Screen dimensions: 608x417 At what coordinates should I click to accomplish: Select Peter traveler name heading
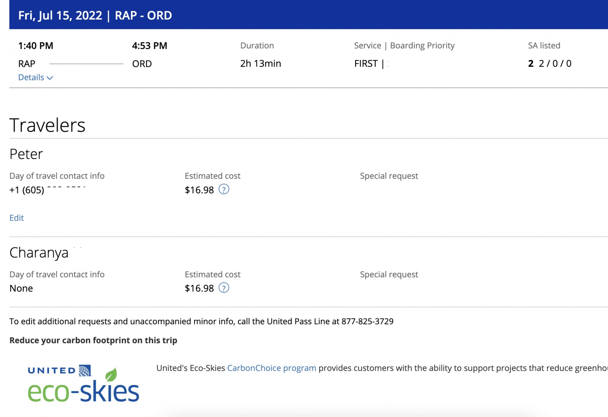(x=26, y=154)
